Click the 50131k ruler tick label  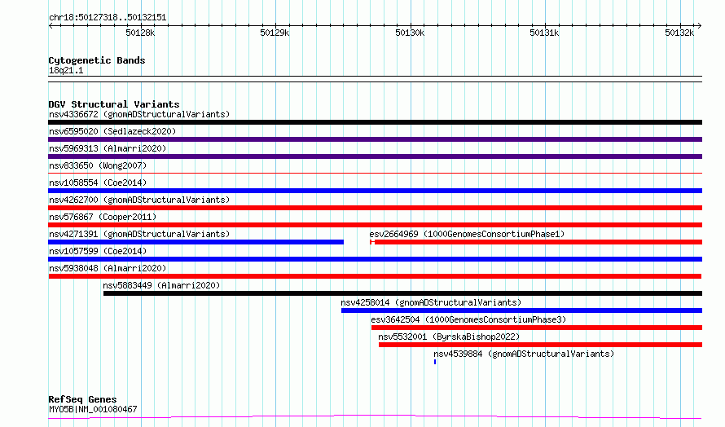(x=544, y=33)
